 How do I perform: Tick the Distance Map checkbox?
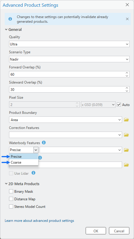tap(11, 199)
